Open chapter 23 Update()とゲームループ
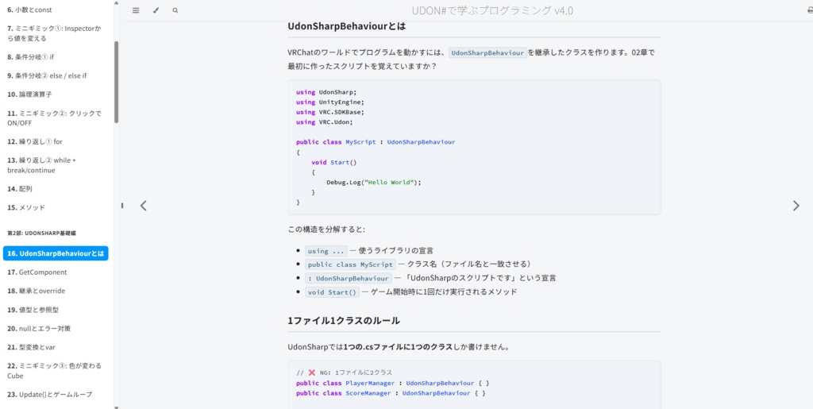This screenshot has width=813, height=409. tap(50, 395)
